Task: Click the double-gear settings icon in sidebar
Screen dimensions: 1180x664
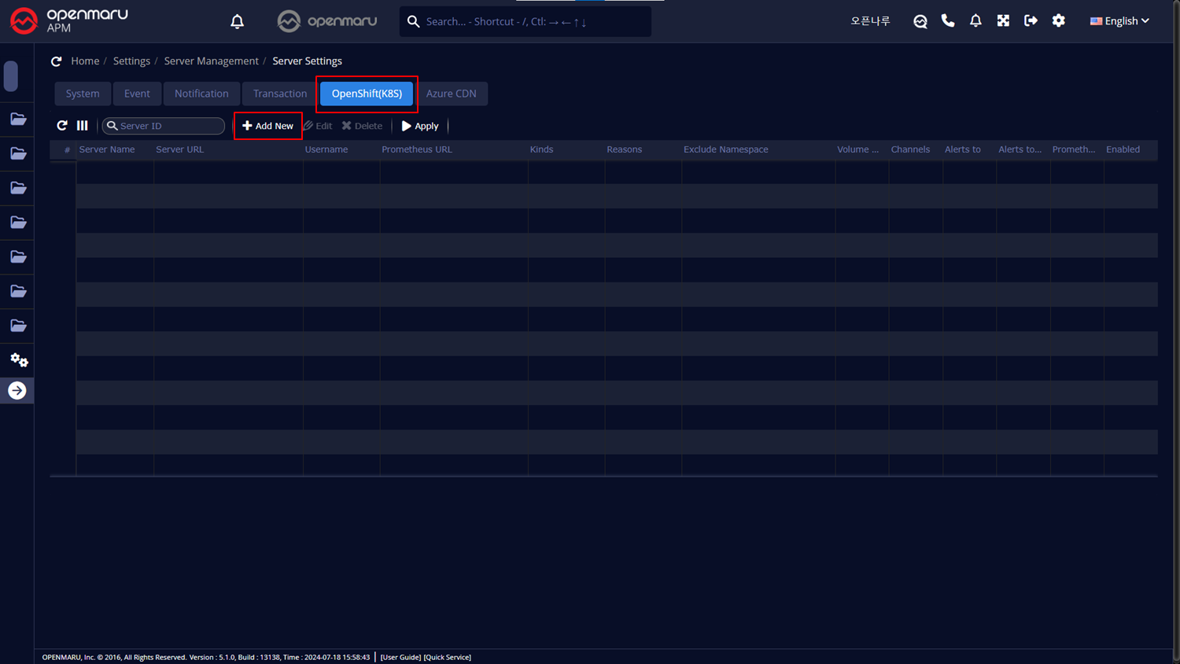Action: (18, 360)
